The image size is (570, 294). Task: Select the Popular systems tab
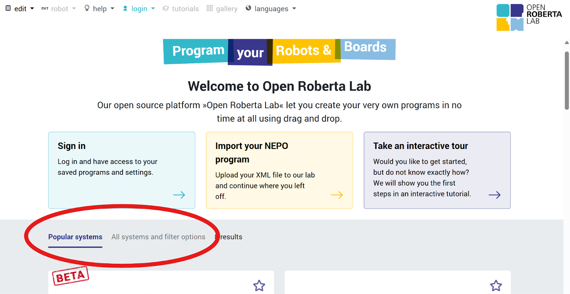[75, 237]
